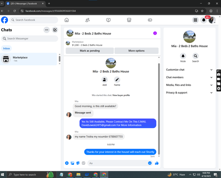Send a thumbs-up like

(x=157, y=163)
